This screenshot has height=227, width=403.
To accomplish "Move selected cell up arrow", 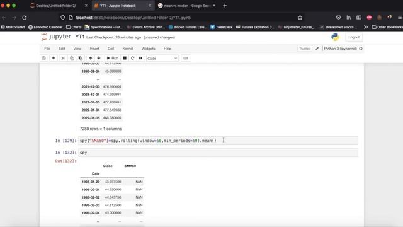I will pyautogui.click(x=91, y=58).
